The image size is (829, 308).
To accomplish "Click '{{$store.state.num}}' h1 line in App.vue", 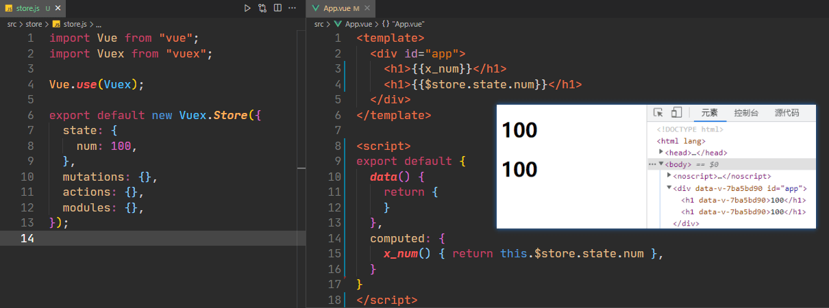I will [x=483, y=85].
